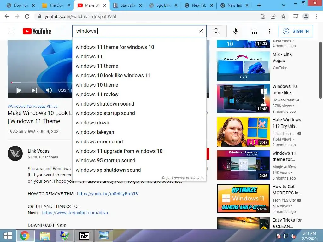Choose suggestion 'windows 11 theme for windows 10'

pyautogui.click(x=139, y=47)
